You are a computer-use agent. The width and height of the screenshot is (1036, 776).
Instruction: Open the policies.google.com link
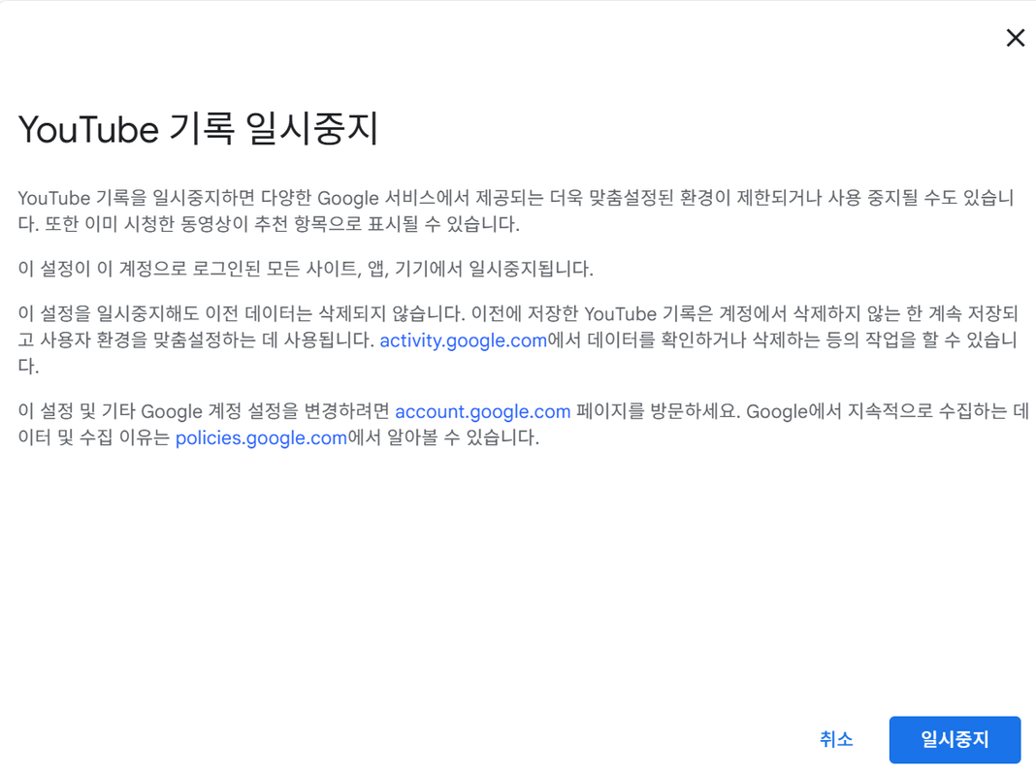point(261,437)
